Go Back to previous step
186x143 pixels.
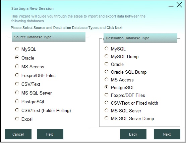point(133,134)
